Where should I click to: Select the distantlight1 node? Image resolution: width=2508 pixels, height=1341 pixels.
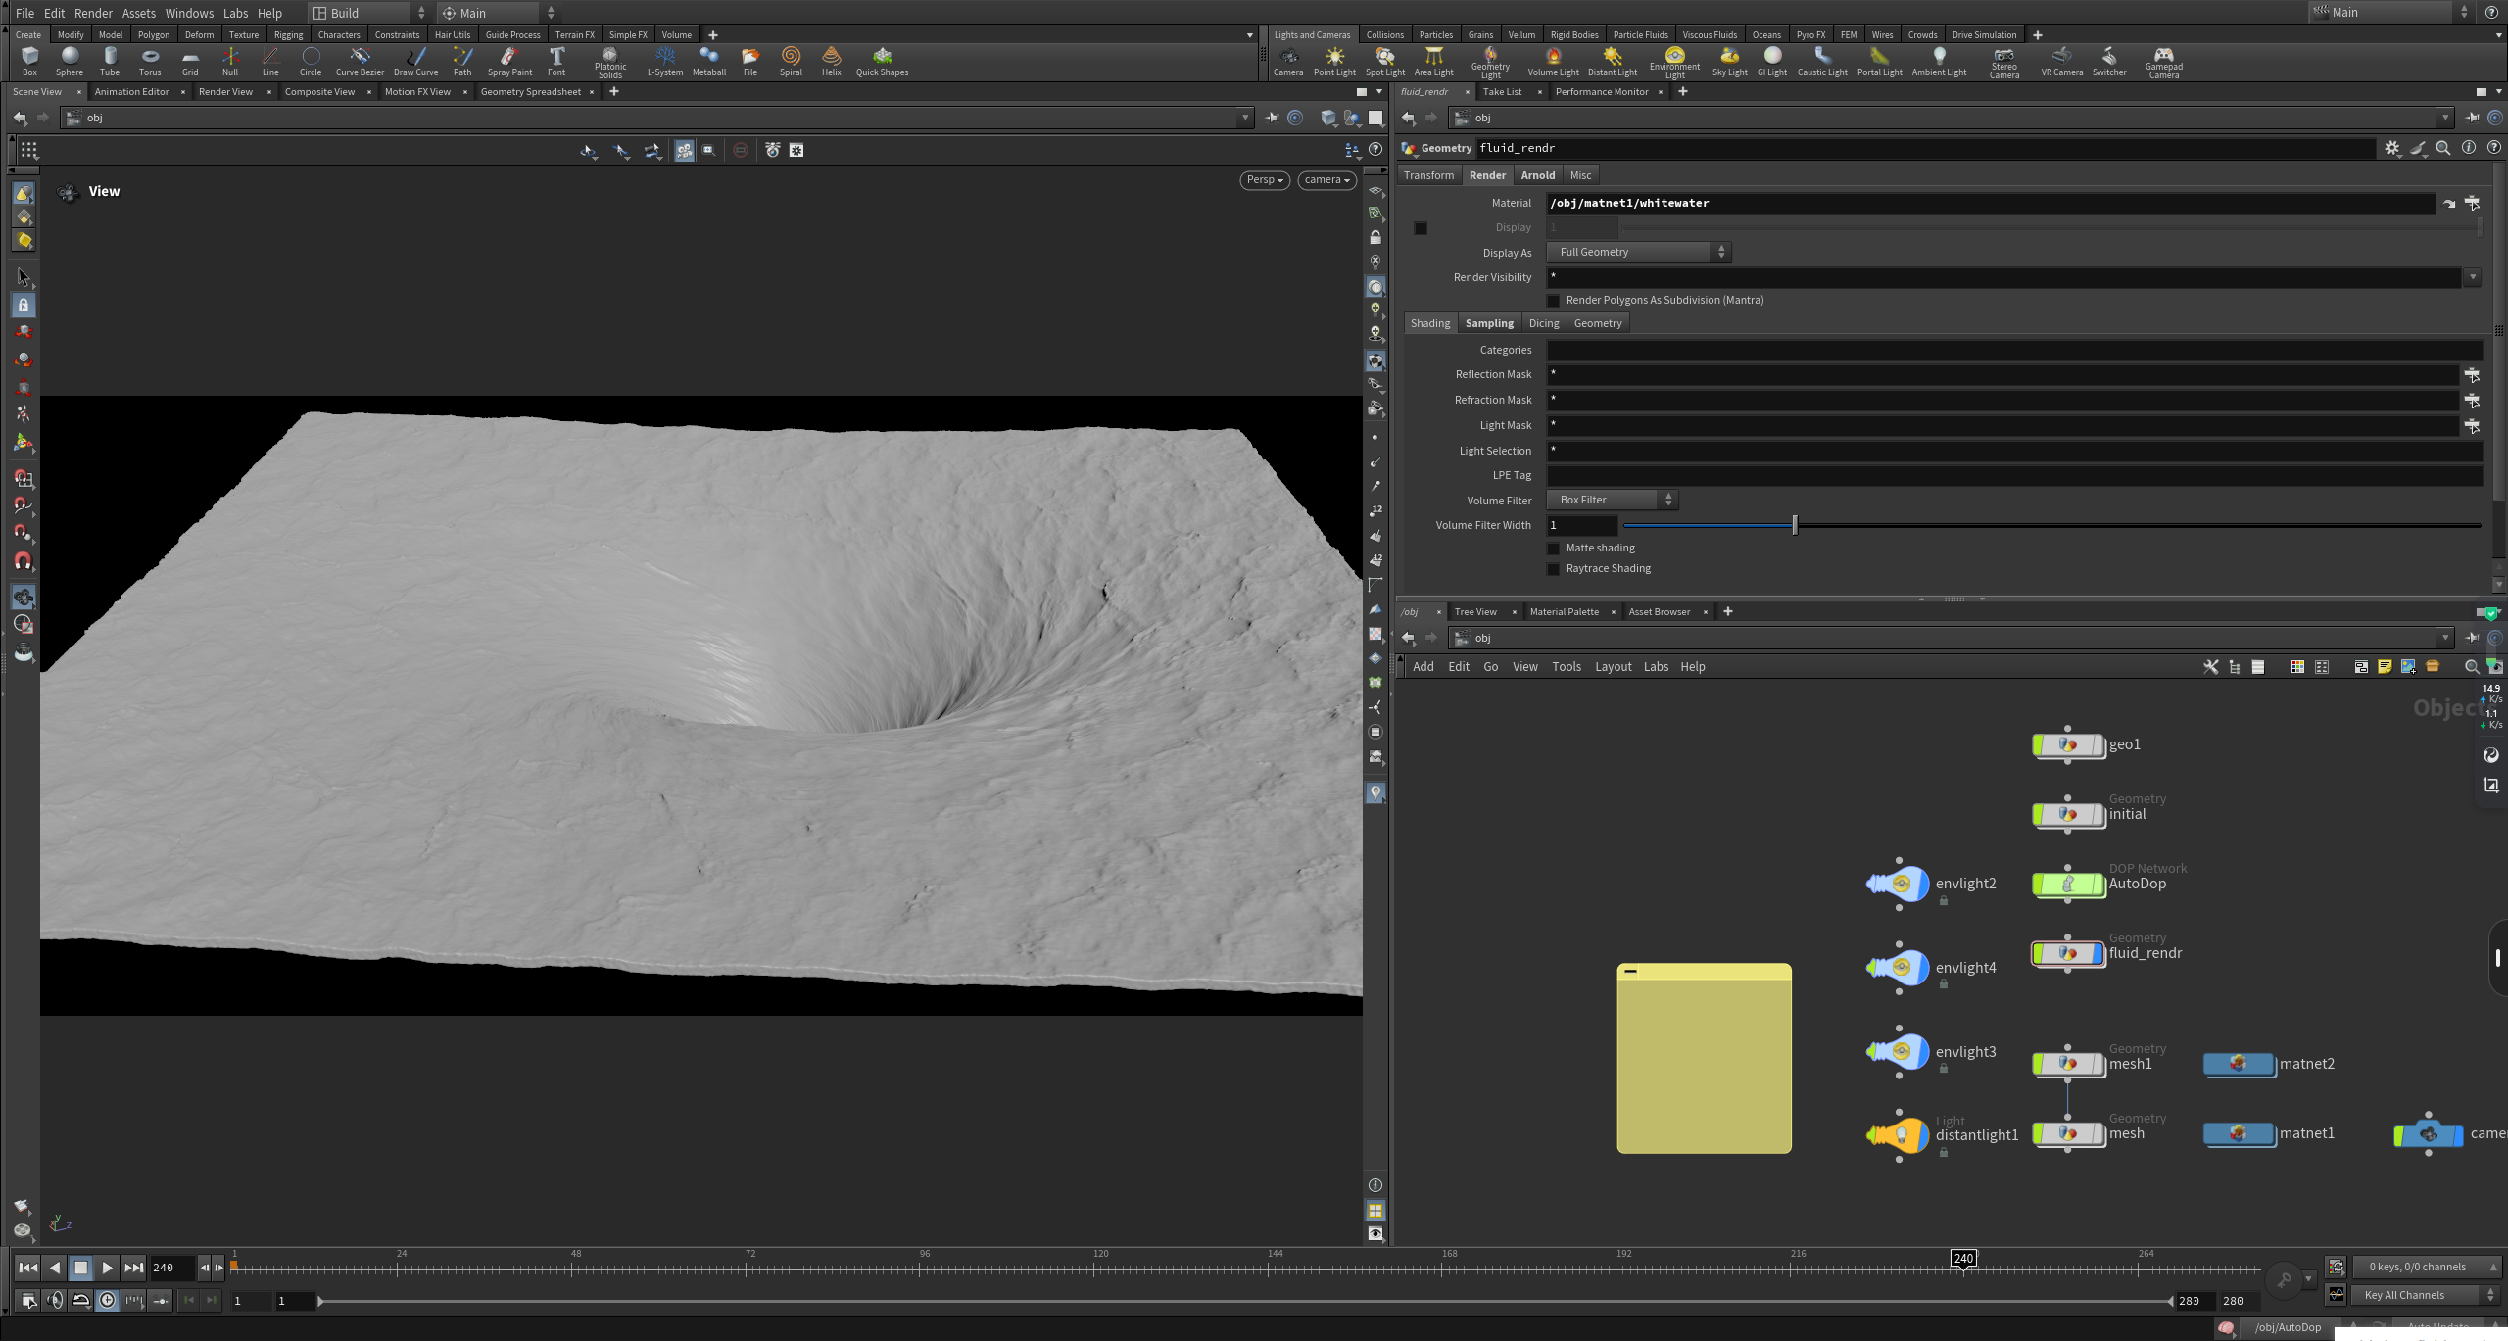(1901, 1135)
